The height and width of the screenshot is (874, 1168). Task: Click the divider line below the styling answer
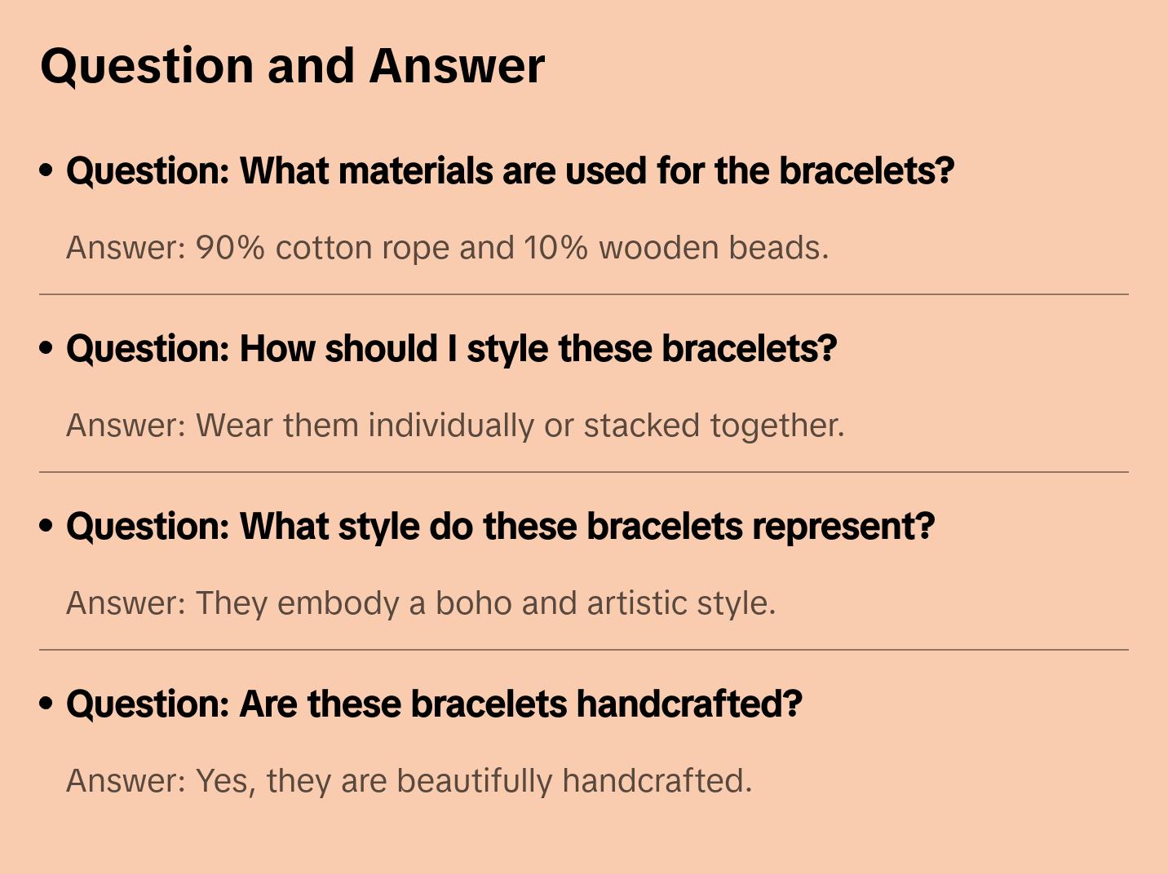coord(584,472)
